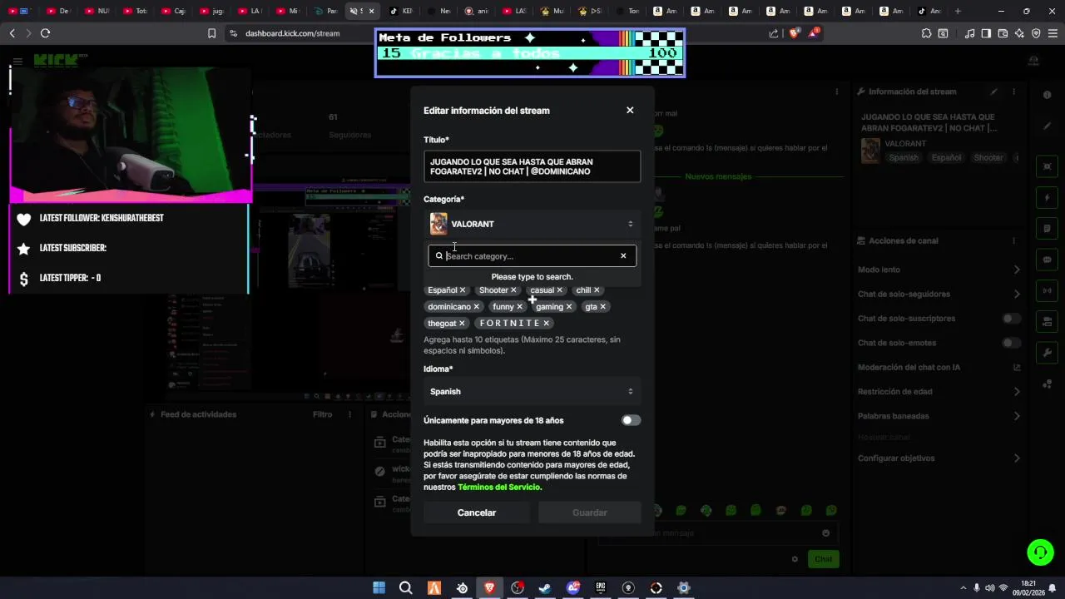Click the Spanish tag in stream info panel
Image resolution: width=1065 pixels, height=599 pixels.
click(904, 157)
